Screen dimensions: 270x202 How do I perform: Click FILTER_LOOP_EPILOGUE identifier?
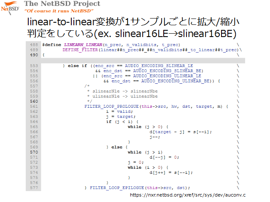click(117, 188)
